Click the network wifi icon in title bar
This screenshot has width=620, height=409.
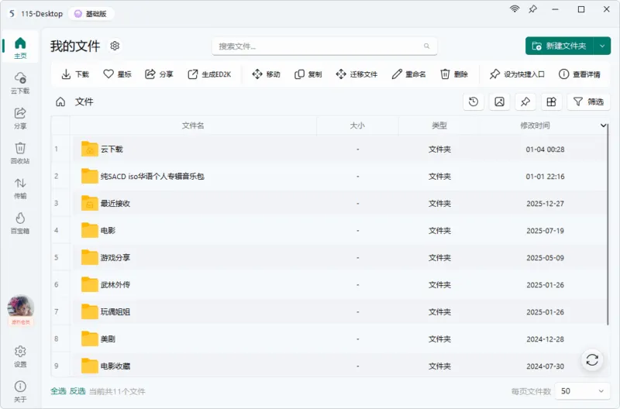[x=515, y=9]
